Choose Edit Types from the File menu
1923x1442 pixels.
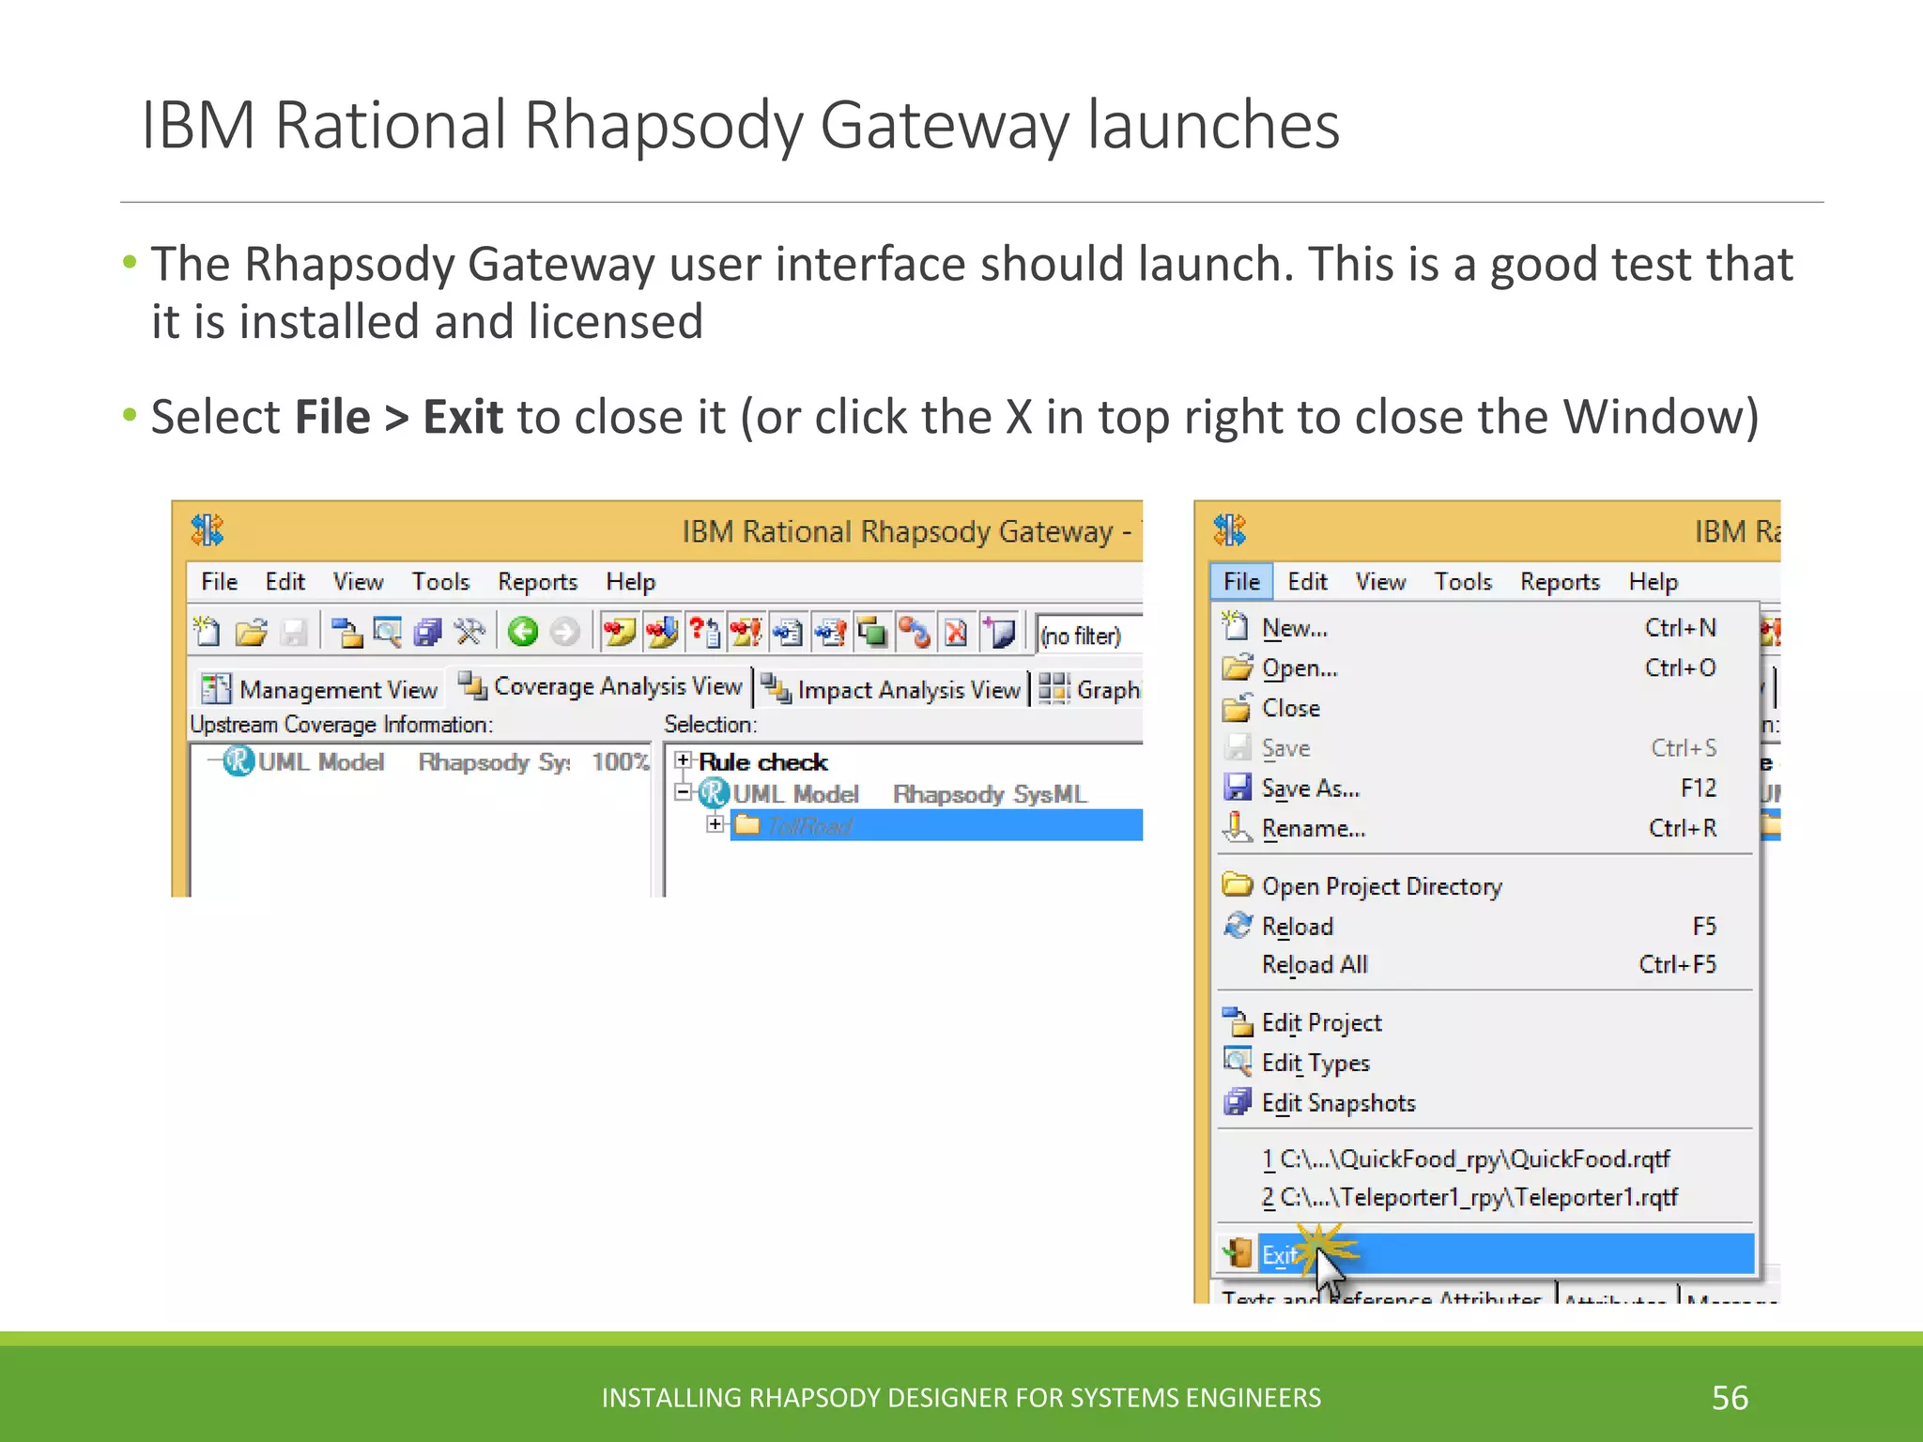[x=1485, y=1063]
